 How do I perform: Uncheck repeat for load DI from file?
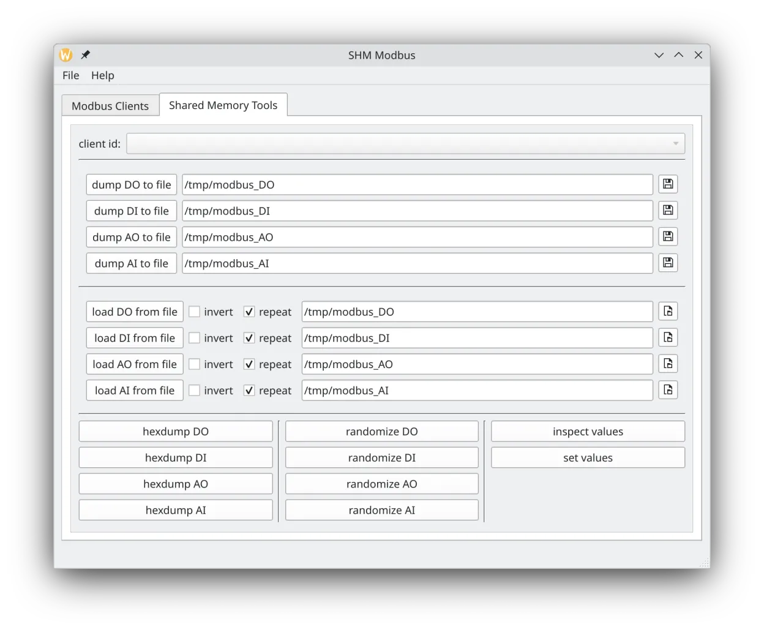249,338
